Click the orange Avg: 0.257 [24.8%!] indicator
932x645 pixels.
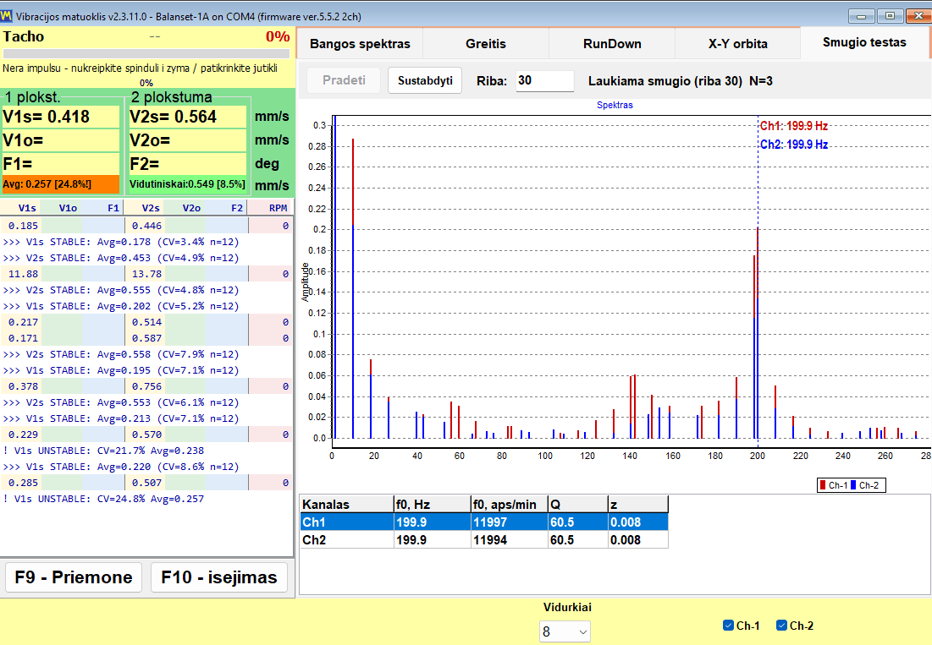(61, 184)
